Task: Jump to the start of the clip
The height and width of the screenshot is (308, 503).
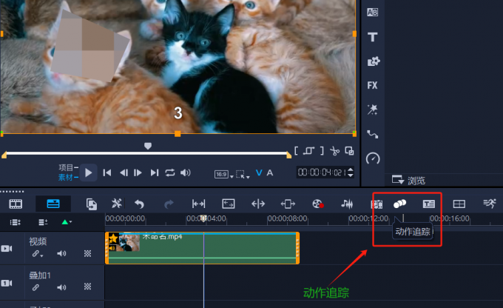Action: 107,173
